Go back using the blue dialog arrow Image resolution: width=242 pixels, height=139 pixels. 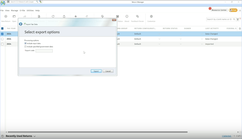point(21,24)
